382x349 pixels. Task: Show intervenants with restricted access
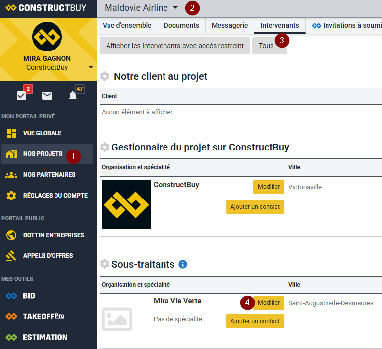pyautogui.click(x=175, y=46)
